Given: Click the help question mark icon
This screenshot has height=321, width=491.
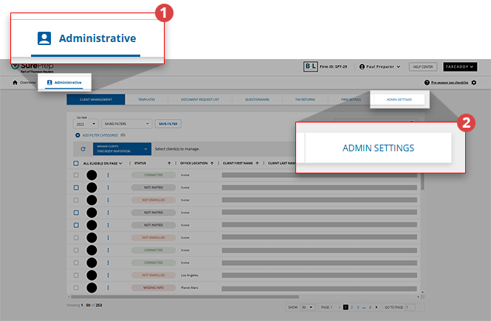Looking at the screenshot, I should pos(427,83).
